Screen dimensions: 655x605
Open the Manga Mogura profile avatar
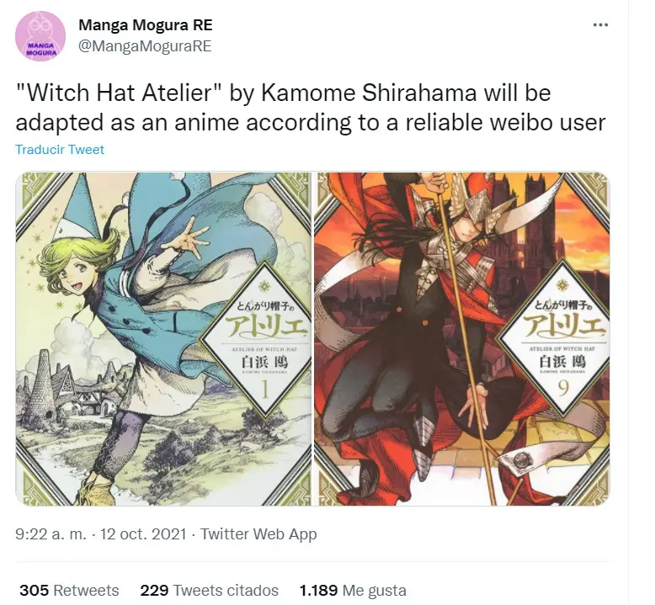(40, 36)
